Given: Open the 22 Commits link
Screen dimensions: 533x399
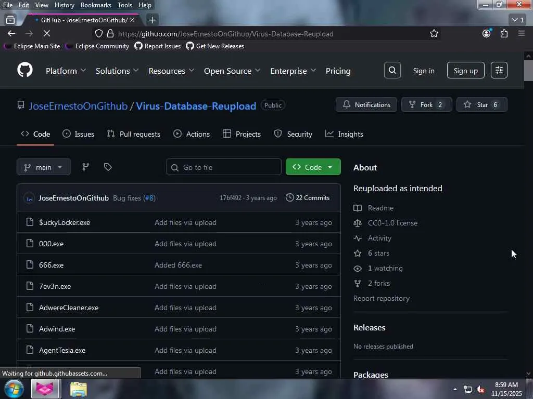Looking at the screenshot, I should click(x=308, y=197).
